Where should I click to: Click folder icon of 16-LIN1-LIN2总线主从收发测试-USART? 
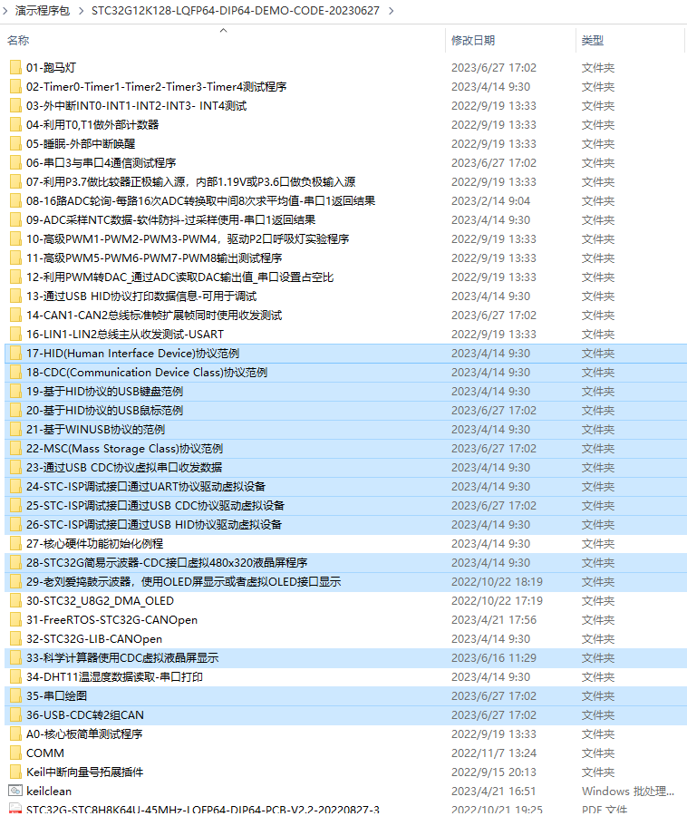click(15, 334)
